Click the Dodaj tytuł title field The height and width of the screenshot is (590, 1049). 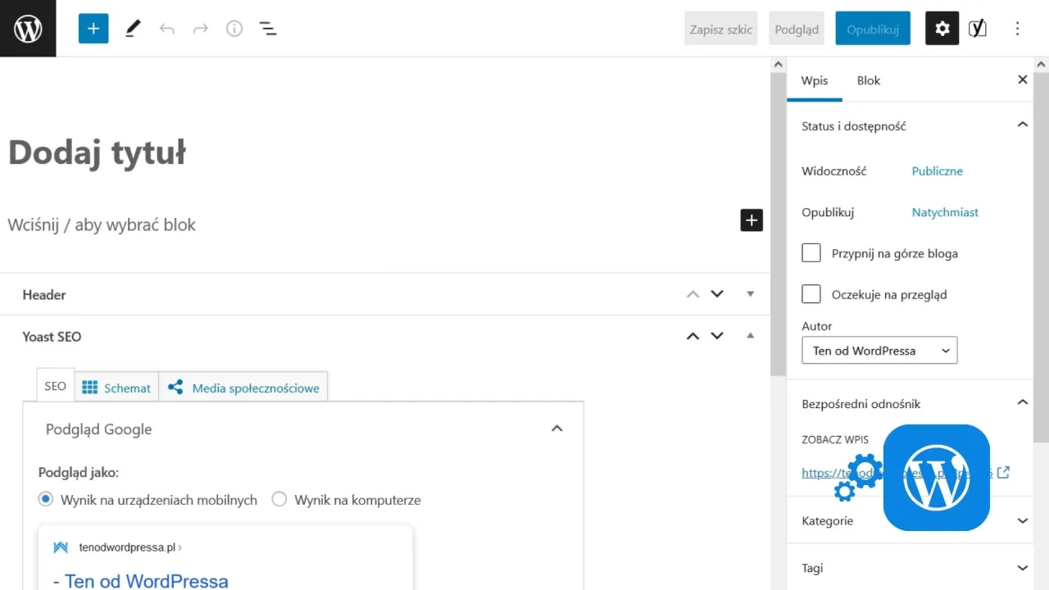tap(97, 152)
